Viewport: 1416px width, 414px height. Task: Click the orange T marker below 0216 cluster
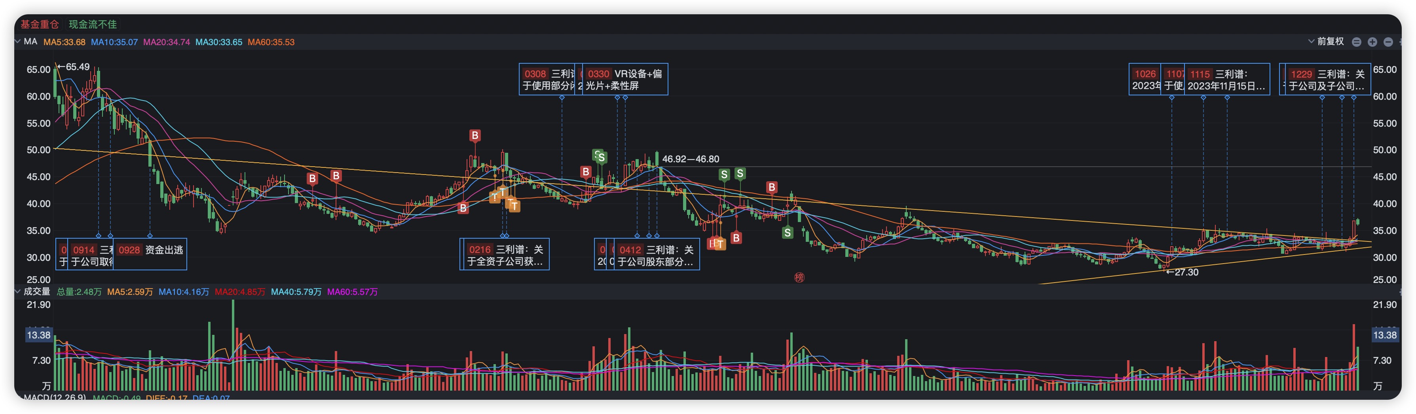pos(514,206)
